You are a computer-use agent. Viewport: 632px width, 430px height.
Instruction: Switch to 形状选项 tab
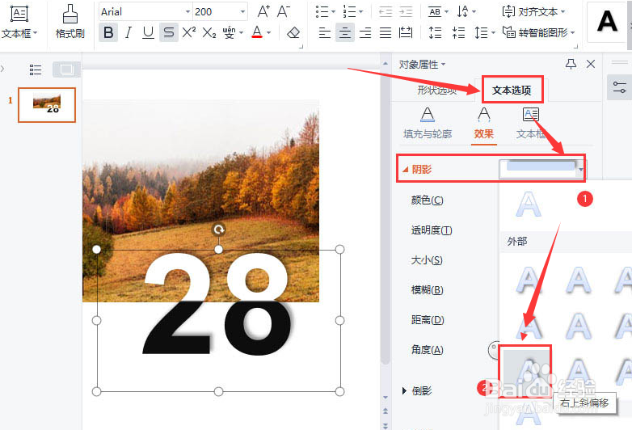437,91
